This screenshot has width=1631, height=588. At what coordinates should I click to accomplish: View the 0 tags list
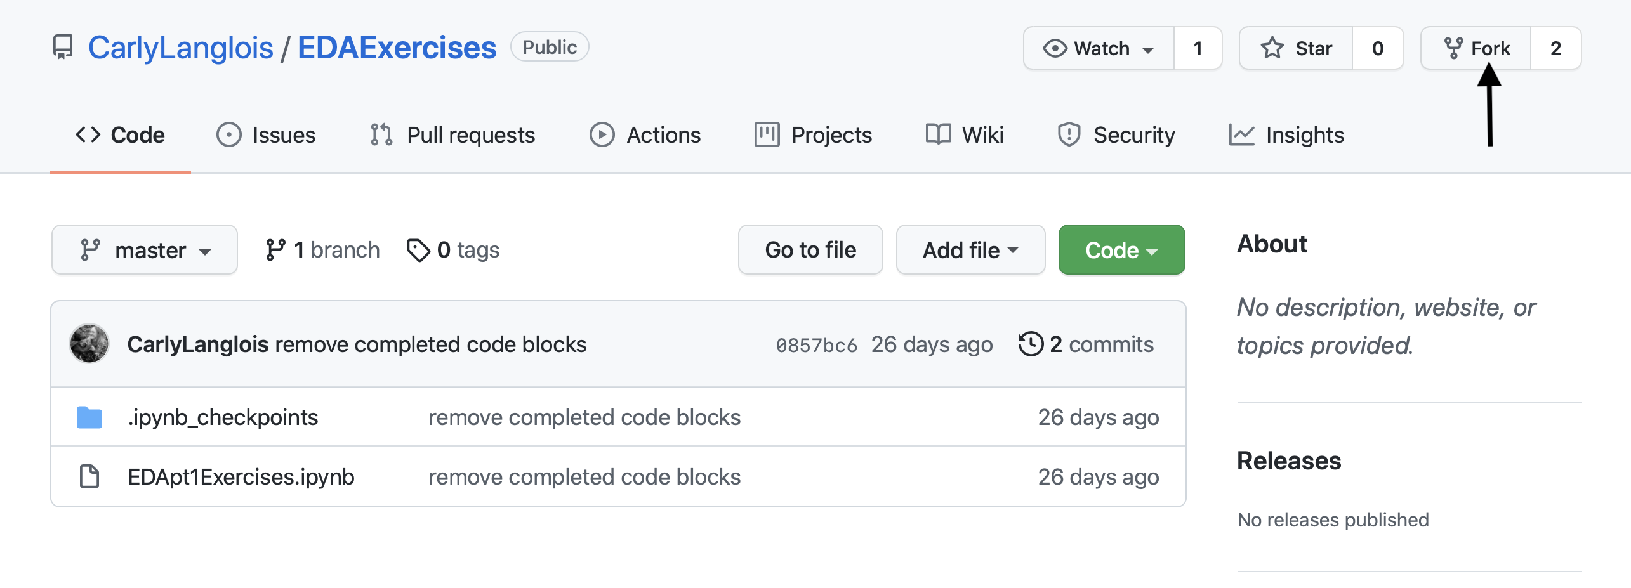pos(453,250)
